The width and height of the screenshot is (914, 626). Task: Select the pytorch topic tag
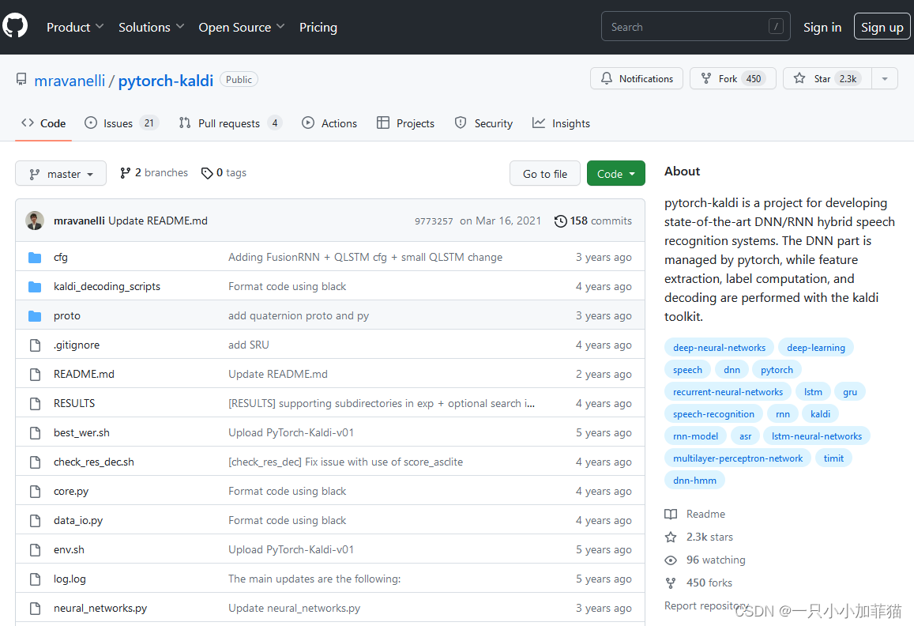[777, 369]
